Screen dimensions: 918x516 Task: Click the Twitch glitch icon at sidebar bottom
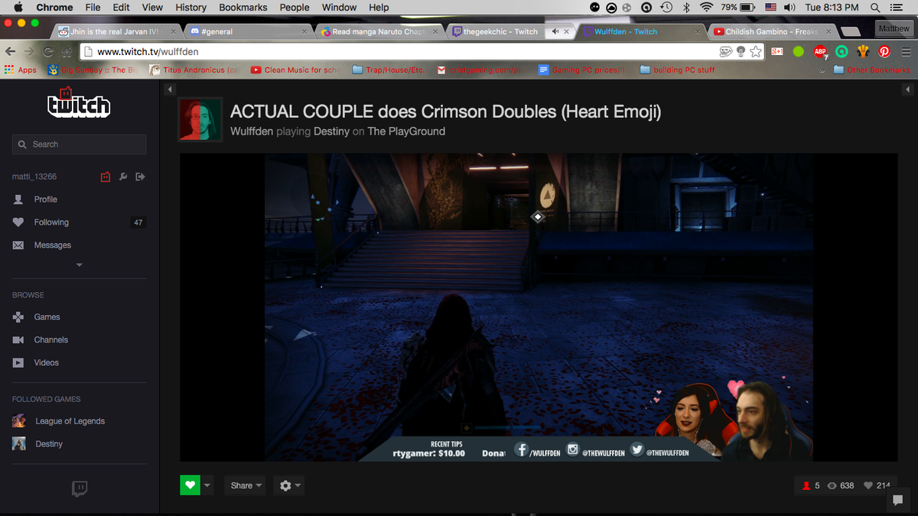(80, 488)
